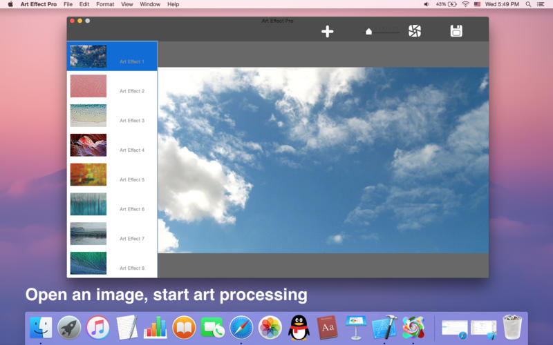
Task: Open the Window menu in menu bar
Action: point(150,4)
